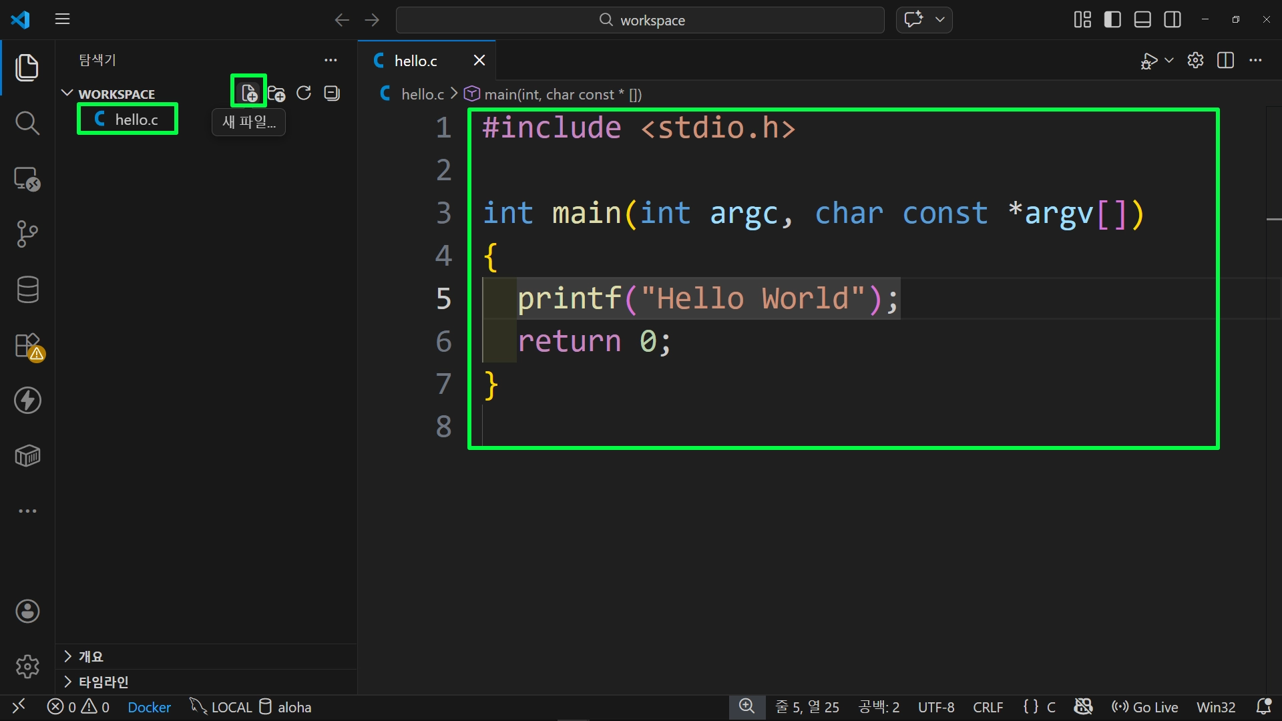Toggle the secondary side bar visibility
The image size is (1282, 721).
1172,19
